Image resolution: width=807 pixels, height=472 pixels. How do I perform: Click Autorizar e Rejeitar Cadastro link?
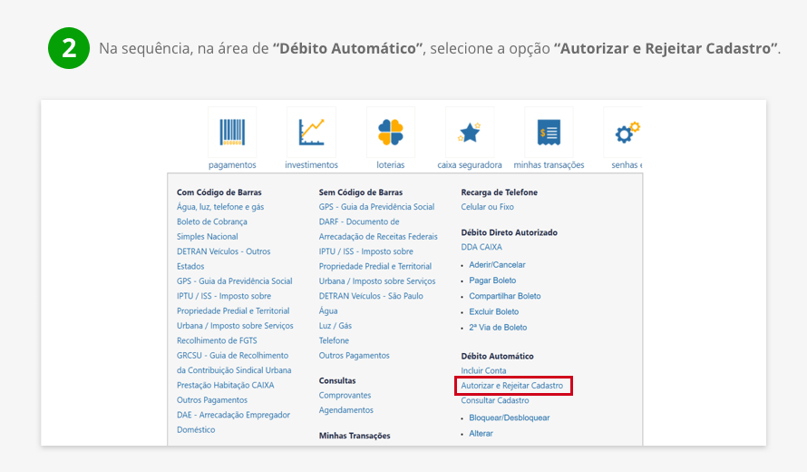[x=512, y=386]
